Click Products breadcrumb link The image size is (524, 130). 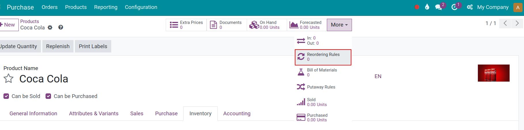pos(30,21)
